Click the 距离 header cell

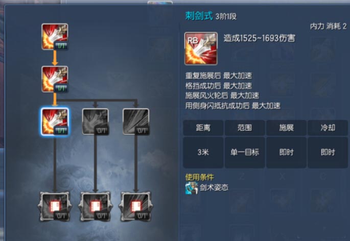[203, 128]
